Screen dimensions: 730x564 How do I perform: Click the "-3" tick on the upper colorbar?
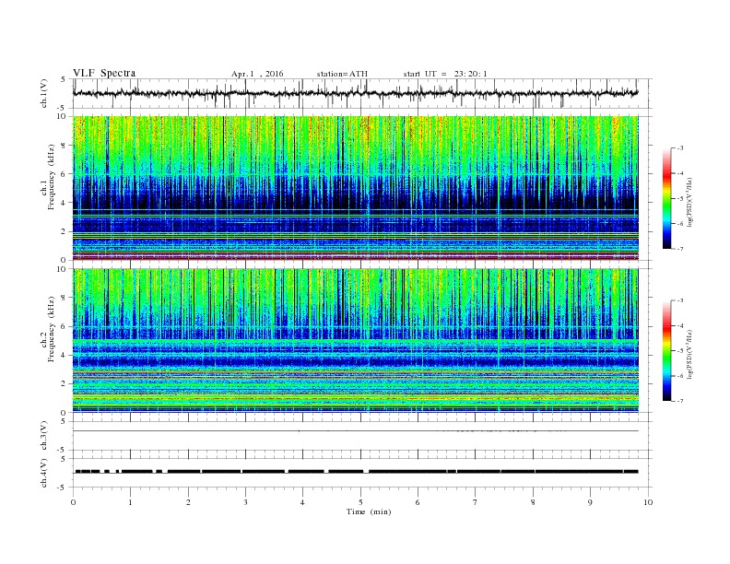(680, 148)
